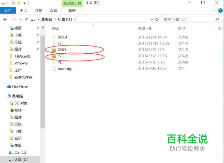
Task: Click the navigation pane scroll-up arrow
Action: [x=43, y=27]
